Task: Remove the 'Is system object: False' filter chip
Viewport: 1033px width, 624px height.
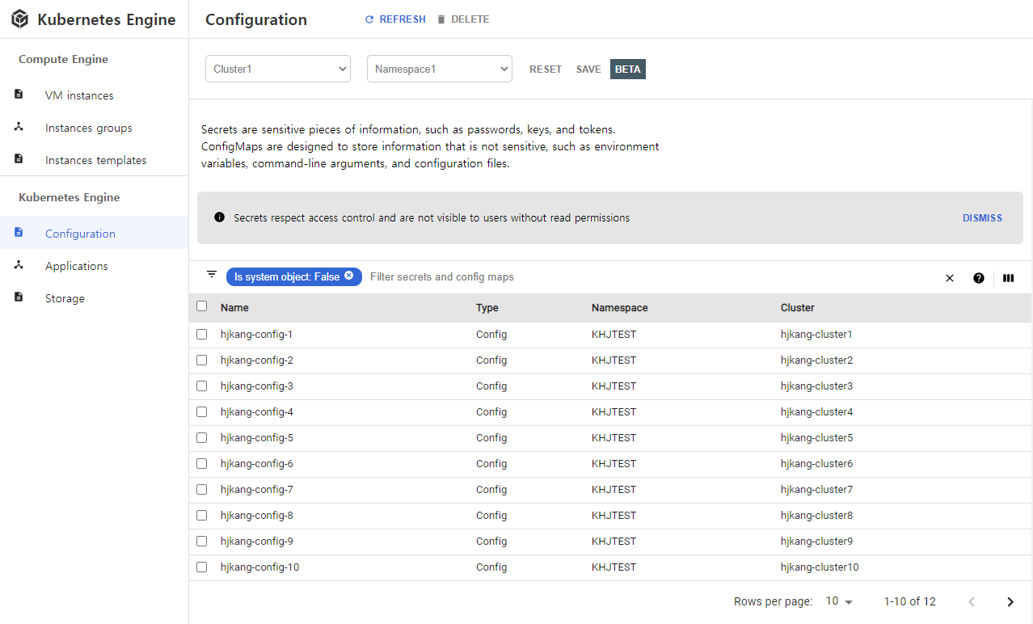Action: (348, 276)
